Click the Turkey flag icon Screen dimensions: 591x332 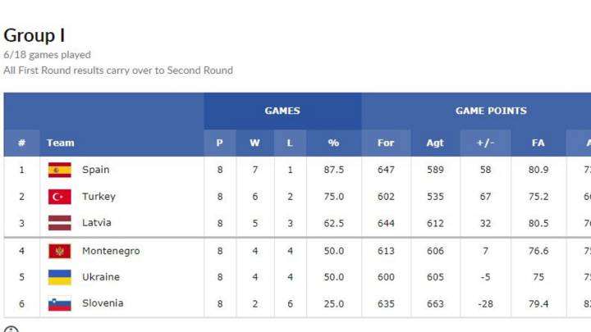pos(60,197)
